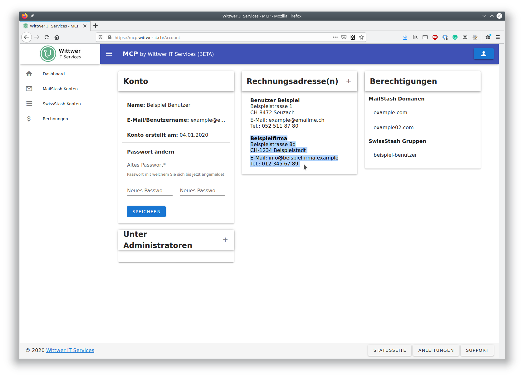The height and width of the screenshot is (378, 524).
Task: Click the info@beispielfirma.example email line
Action: pos(294,158)
